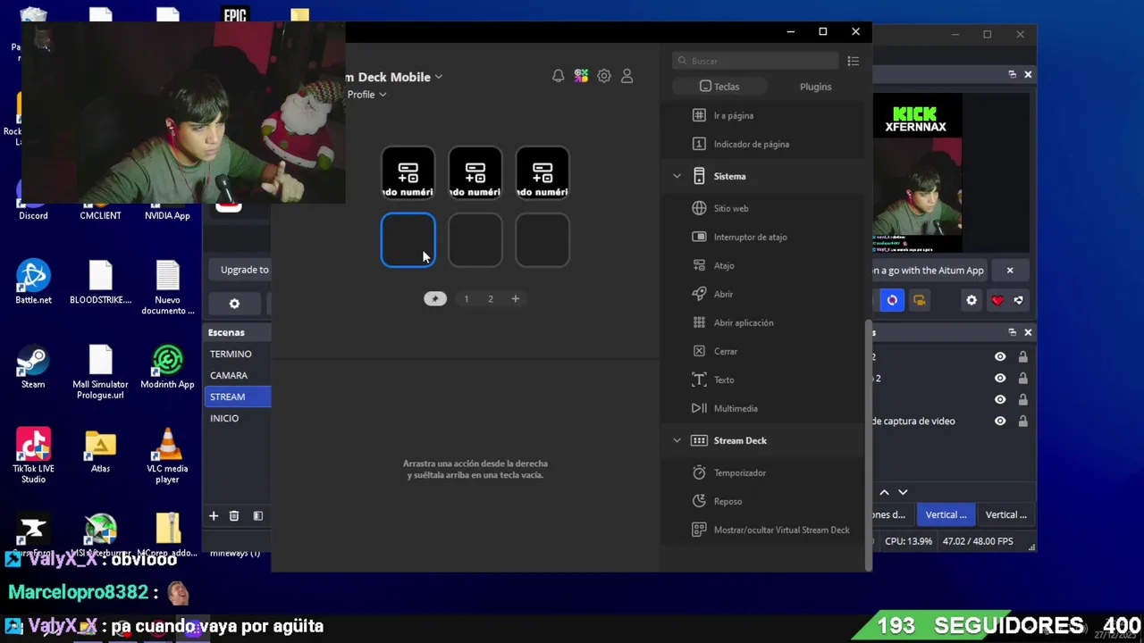Select the STREAM scene
The width and height of the screenshot is (1144, 643).
(x=238, y=397)
